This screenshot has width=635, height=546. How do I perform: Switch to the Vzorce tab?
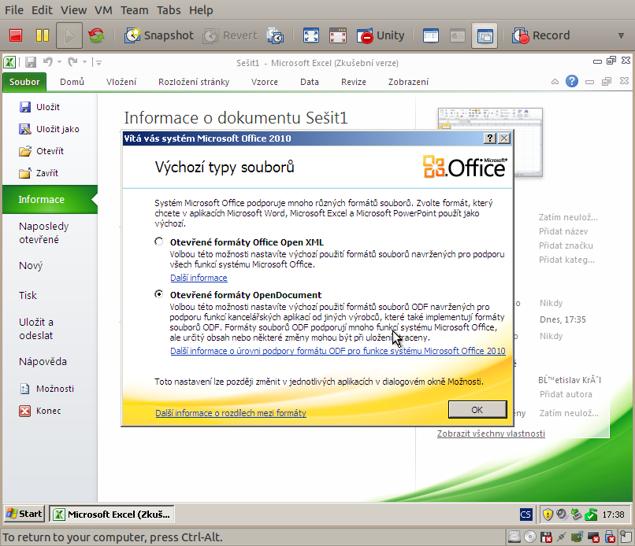pyautogui.click(x=265, y=82)
